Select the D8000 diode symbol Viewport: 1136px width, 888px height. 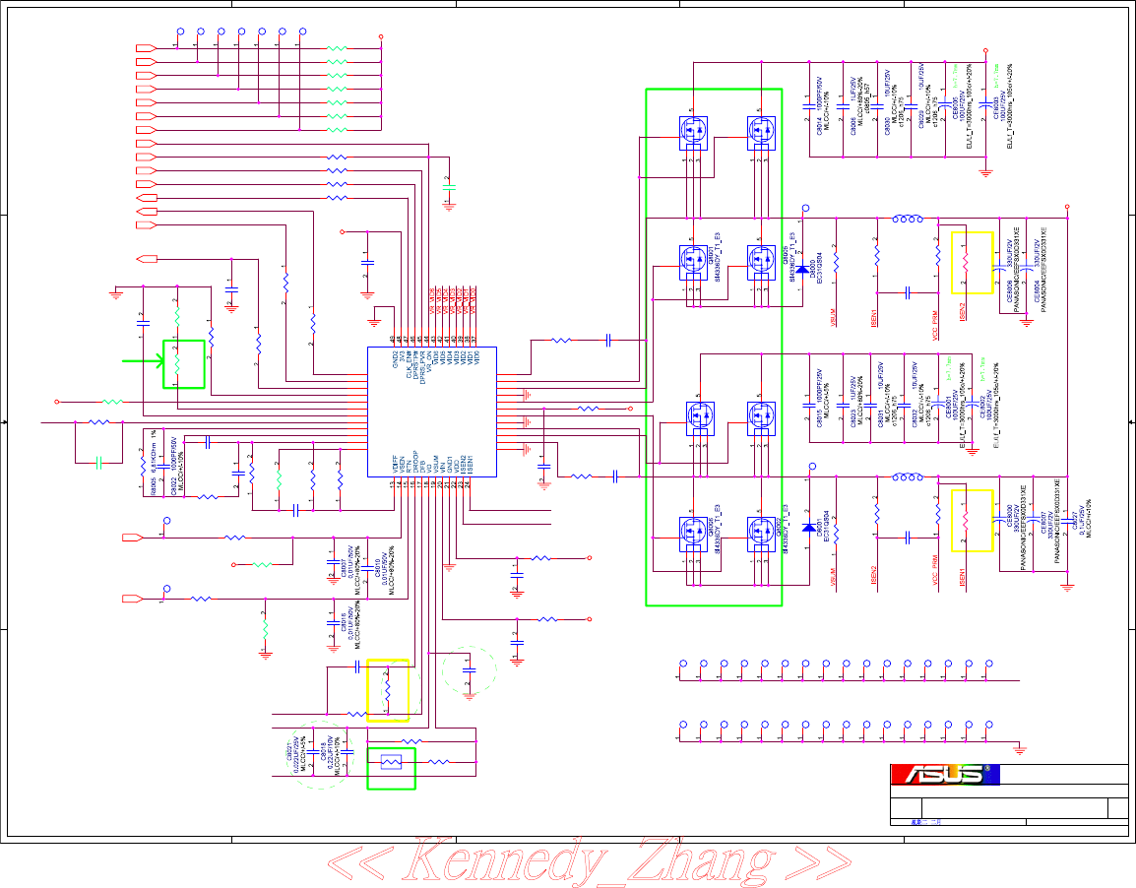coord(802,270)
